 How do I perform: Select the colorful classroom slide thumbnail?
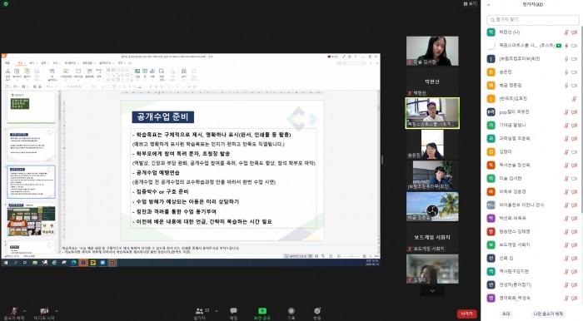tap(31, 220)
